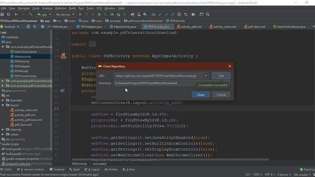Click the Sync/Reload from disk icon
This screenshot has height=177, width=315.
tap(8, 14)
